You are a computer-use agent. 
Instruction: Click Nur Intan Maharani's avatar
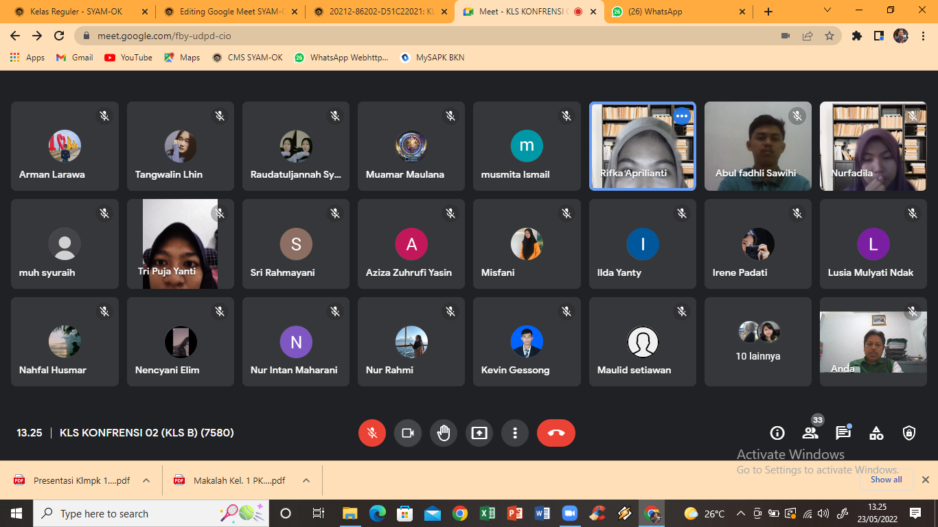point(296,342)
